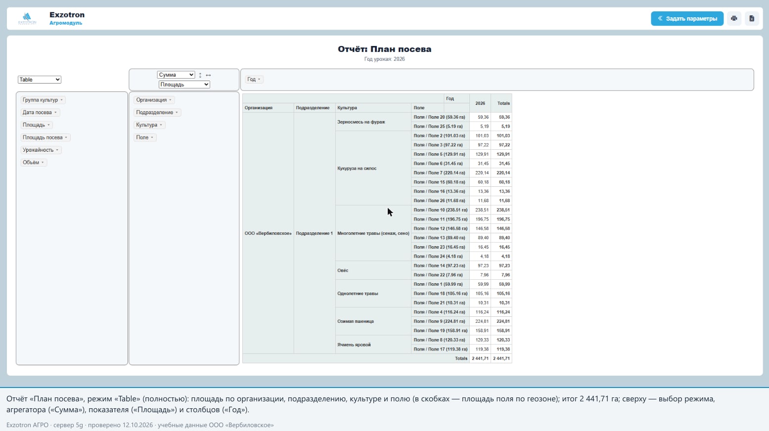Select the Многолетние травы (сенаж, сено) cell
The width and height of the screenshot is (769, 431).
(373, 233)
